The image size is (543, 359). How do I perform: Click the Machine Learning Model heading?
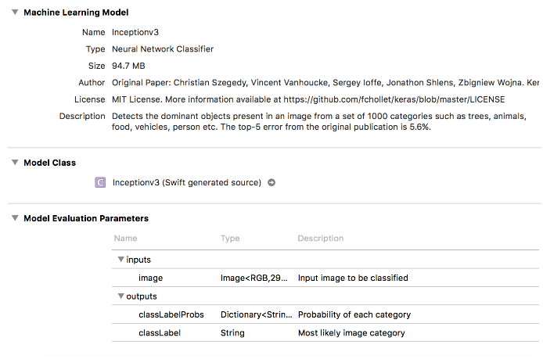click(76, 13)
